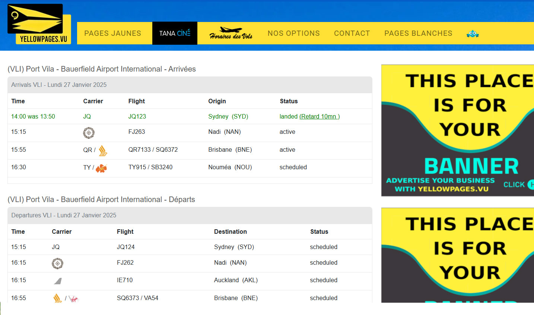Image resolution: width=534 pixels, height=315 pixels.
Task: Open the Contact page
Action: pyautogui.click(x=352, y=33)
